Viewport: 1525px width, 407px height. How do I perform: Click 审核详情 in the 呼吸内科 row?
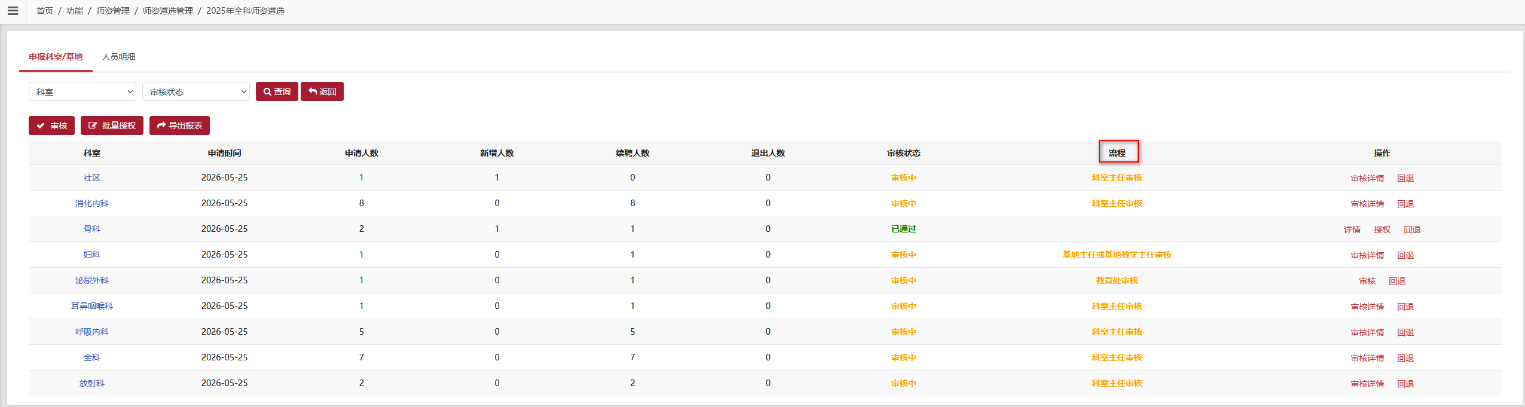[1368, 332]
